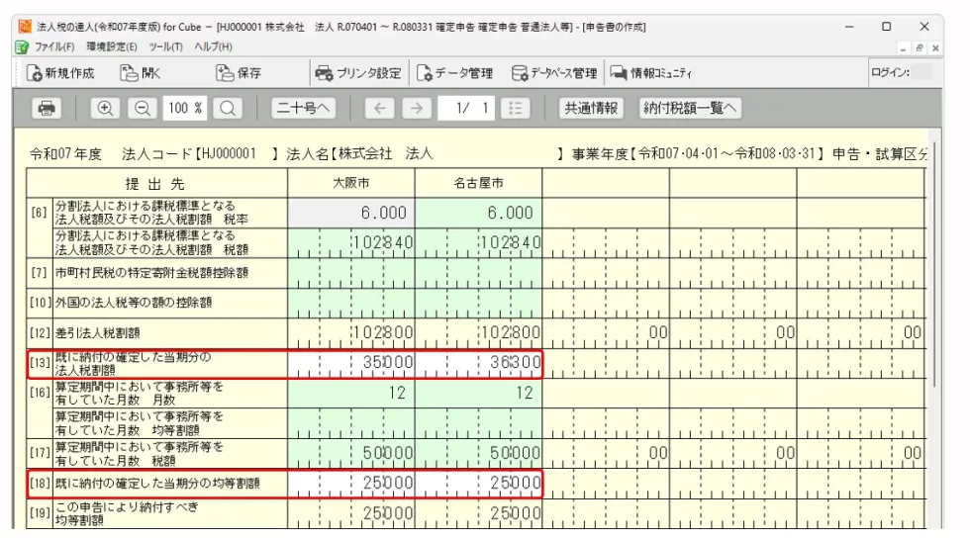Select 大阪市 月数 cell 12
Screen dimensions: 970x540
350,393
